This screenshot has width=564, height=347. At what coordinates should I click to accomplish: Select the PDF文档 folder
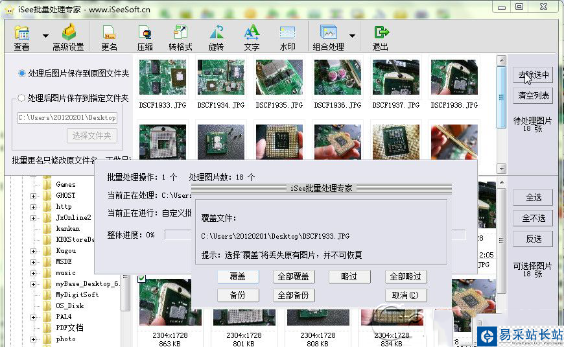(69, 328)
